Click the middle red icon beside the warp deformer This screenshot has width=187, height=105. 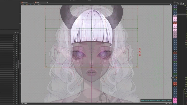click(x=140, y=52)
